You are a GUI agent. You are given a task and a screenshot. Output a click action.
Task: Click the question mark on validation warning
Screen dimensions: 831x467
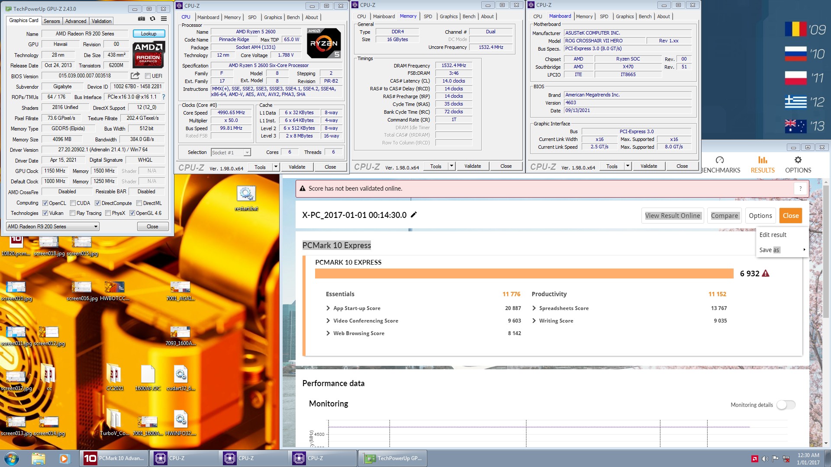pyautogui.click(x=801, y=189)
